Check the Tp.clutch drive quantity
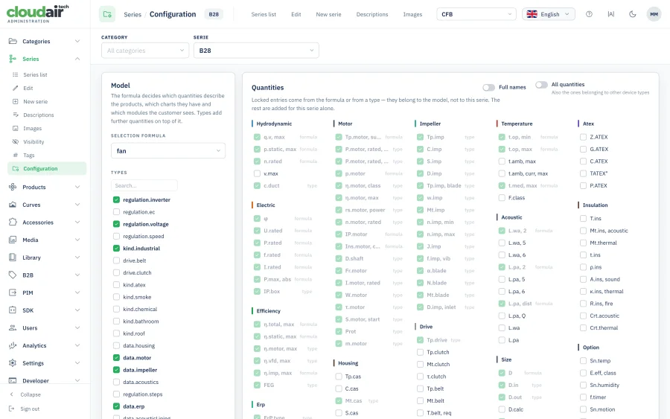Screen dimensions: 670x419 420,352
